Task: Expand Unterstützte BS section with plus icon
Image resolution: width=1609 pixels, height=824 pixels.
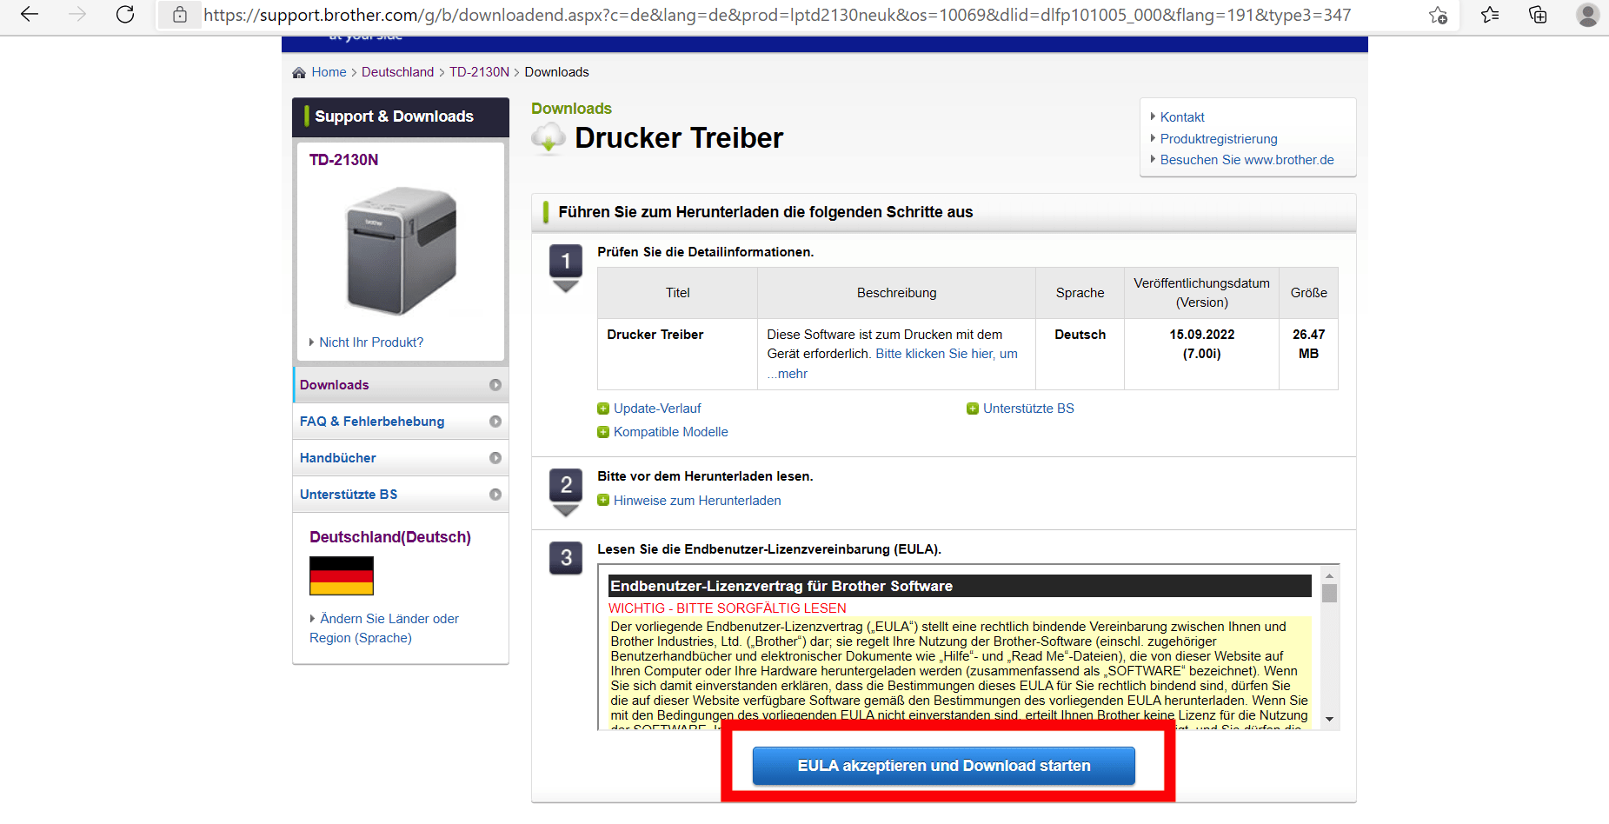Action: (973, 409)
